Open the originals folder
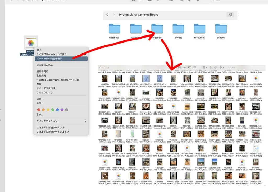The width and height of the screenshot is (268, 192). click(157, 29)
